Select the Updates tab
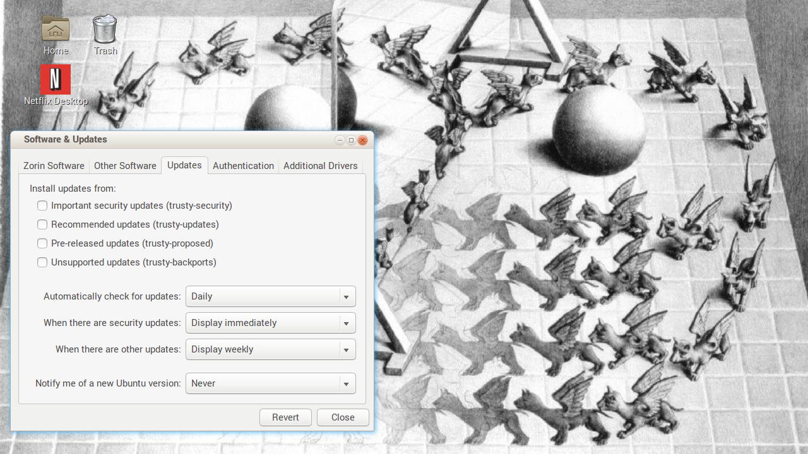 click(184, 165)
